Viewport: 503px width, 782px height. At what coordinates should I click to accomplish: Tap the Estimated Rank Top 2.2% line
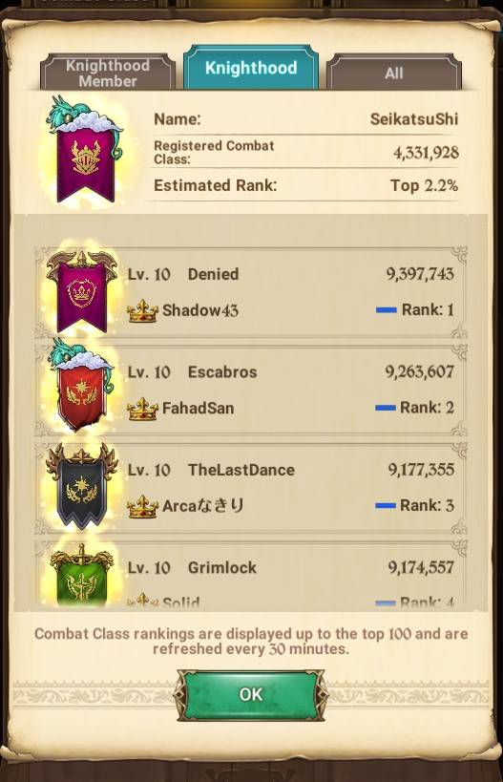pos(305,185)
